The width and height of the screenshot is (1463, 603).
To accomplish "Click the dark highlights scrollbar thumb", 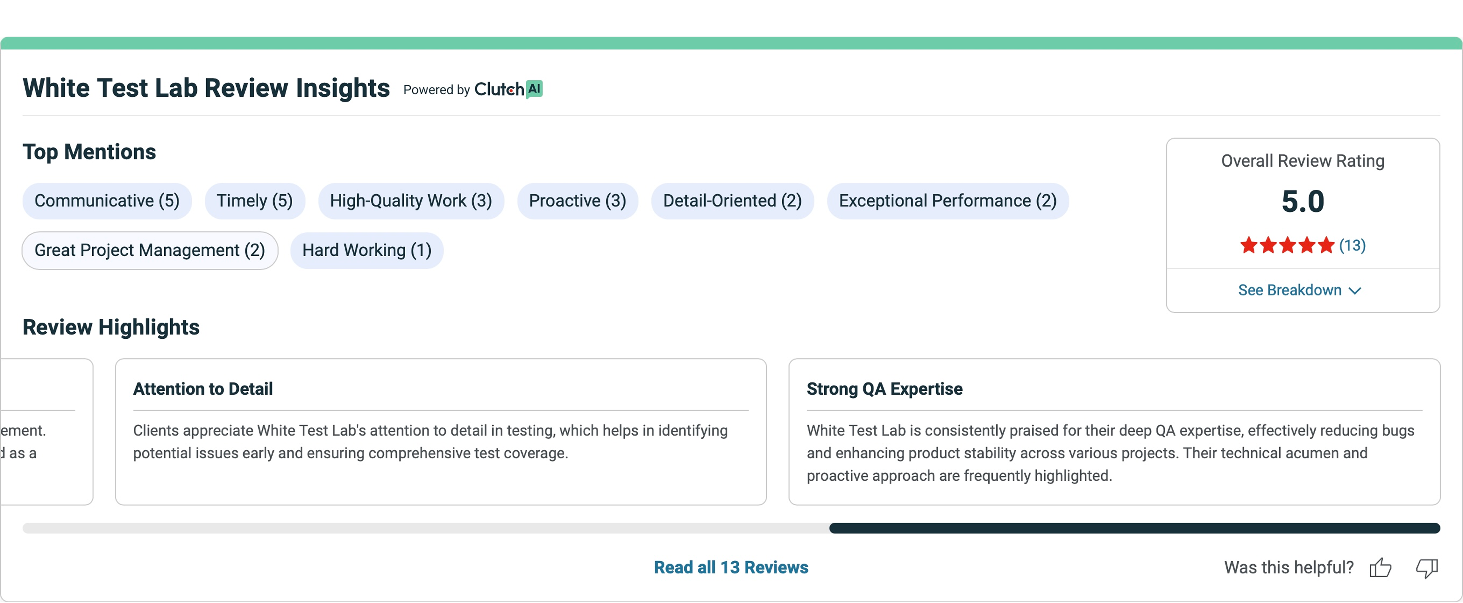I will (1134, 528).
